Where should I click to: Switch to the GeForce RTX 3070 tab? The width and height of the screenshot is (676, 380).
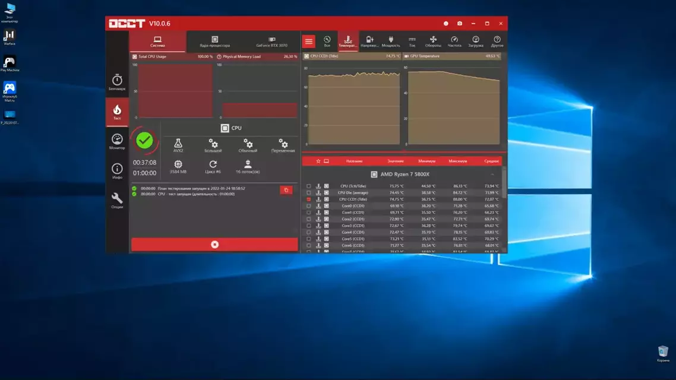[271, 42]
